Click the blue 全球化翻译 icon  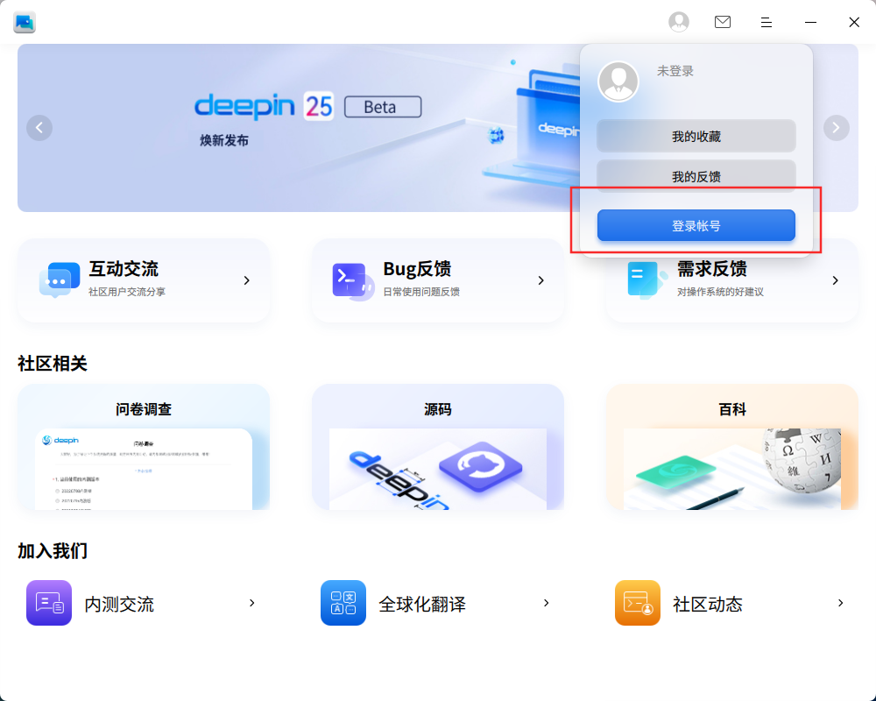(343, 603)
